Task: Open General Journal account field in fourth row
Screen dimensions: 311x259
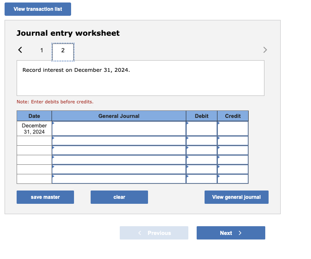Action: coord(119,160)
